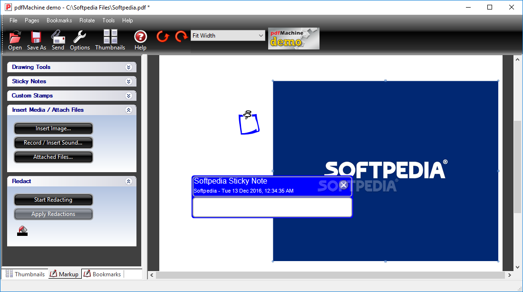Click inside the sticky note text area
Screen dimensions: 523x292
click(272, 207)
